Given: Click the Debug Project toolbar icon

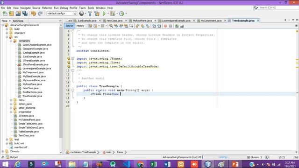Looking at the screenshot, I should coord(113,14).
